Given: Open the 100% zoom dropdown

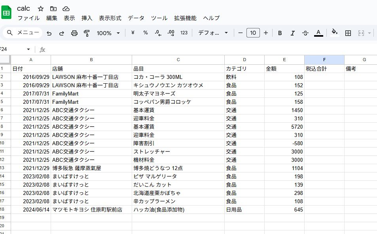Looking at the screenshot, I should (x=108, y=33).
